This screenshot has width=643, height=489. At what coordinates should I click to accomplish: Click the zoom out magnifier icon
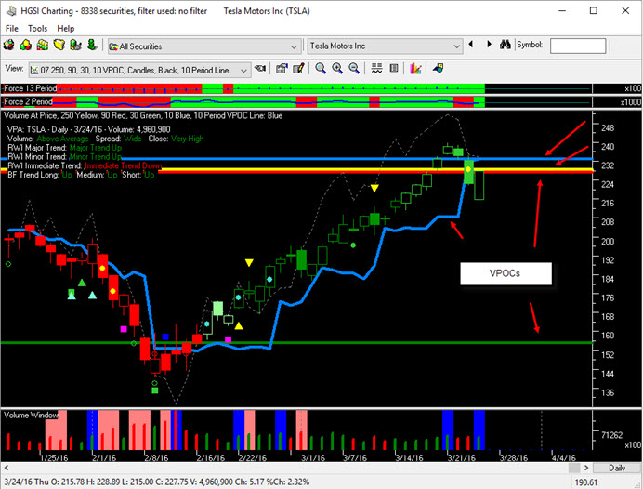[354, 69]
